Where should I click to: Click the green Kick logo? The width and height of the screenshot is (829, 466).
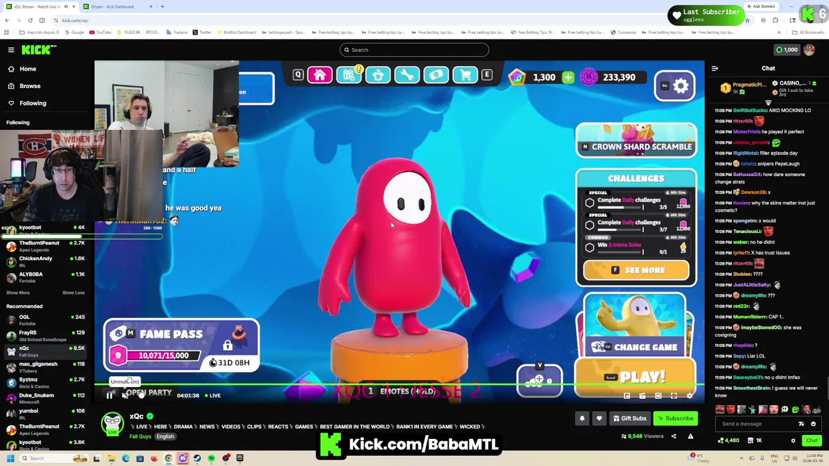pos(39,50)
